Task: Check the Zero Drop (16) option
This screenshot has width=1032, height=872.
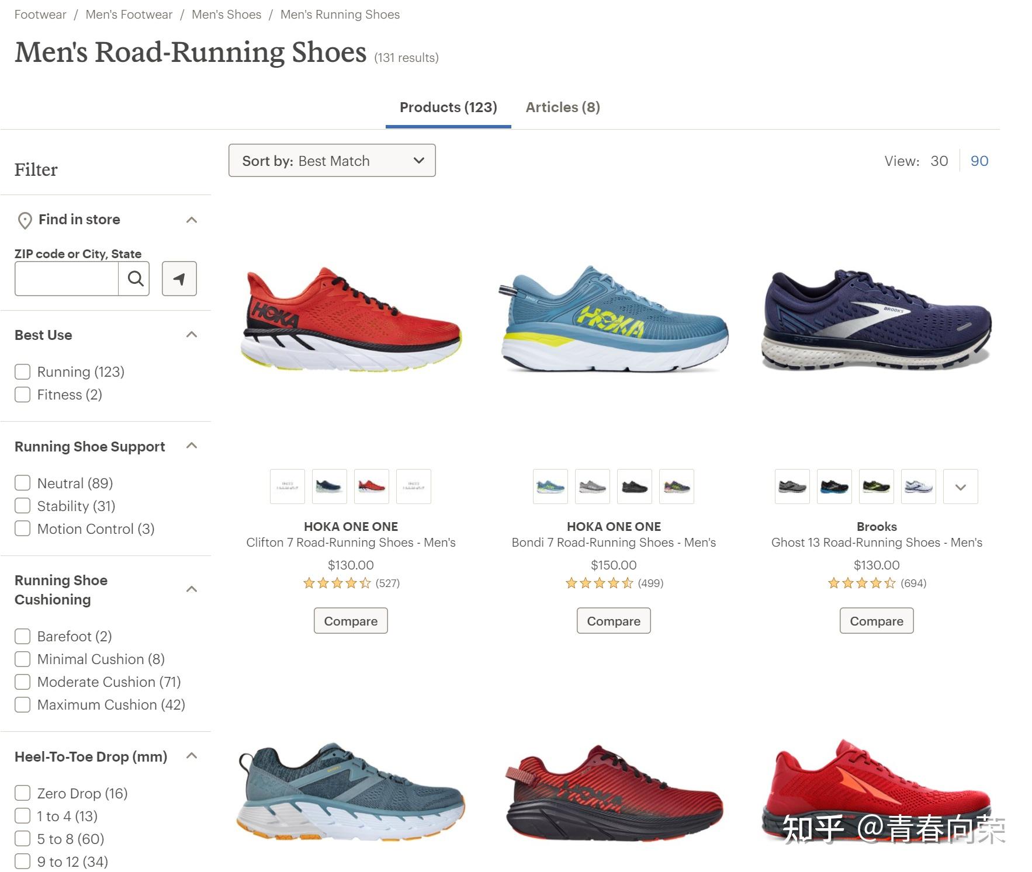Action: (x=22, y=793)
